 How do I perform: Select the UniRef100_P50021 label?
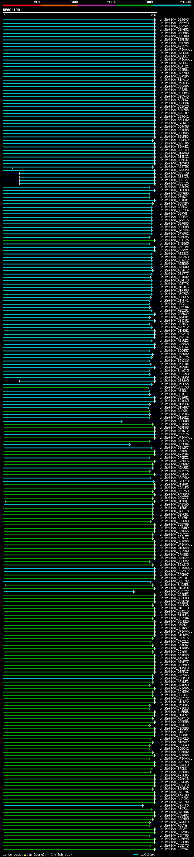click(x=174, y=250)
